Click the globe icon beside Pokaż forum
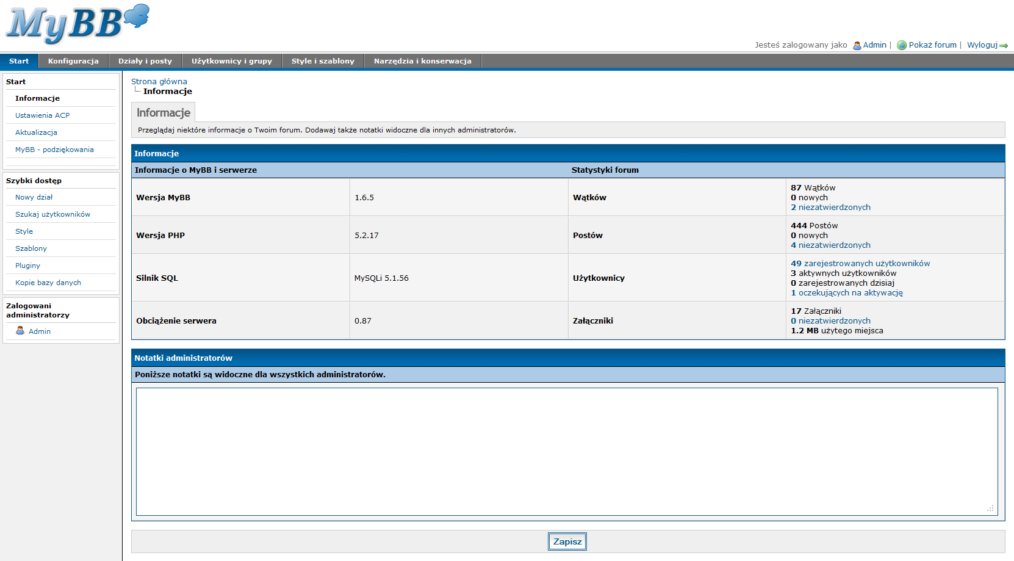Viewport: 1014px width, 561px height. [901, 45]
